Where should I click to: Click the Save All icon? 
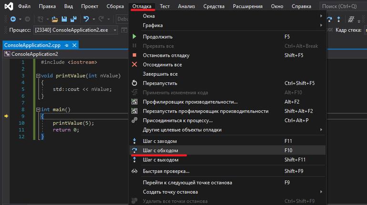(x=73, y=19)
